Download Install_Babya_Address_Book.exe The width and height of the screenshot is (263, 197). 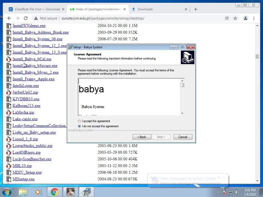(41, 32)
